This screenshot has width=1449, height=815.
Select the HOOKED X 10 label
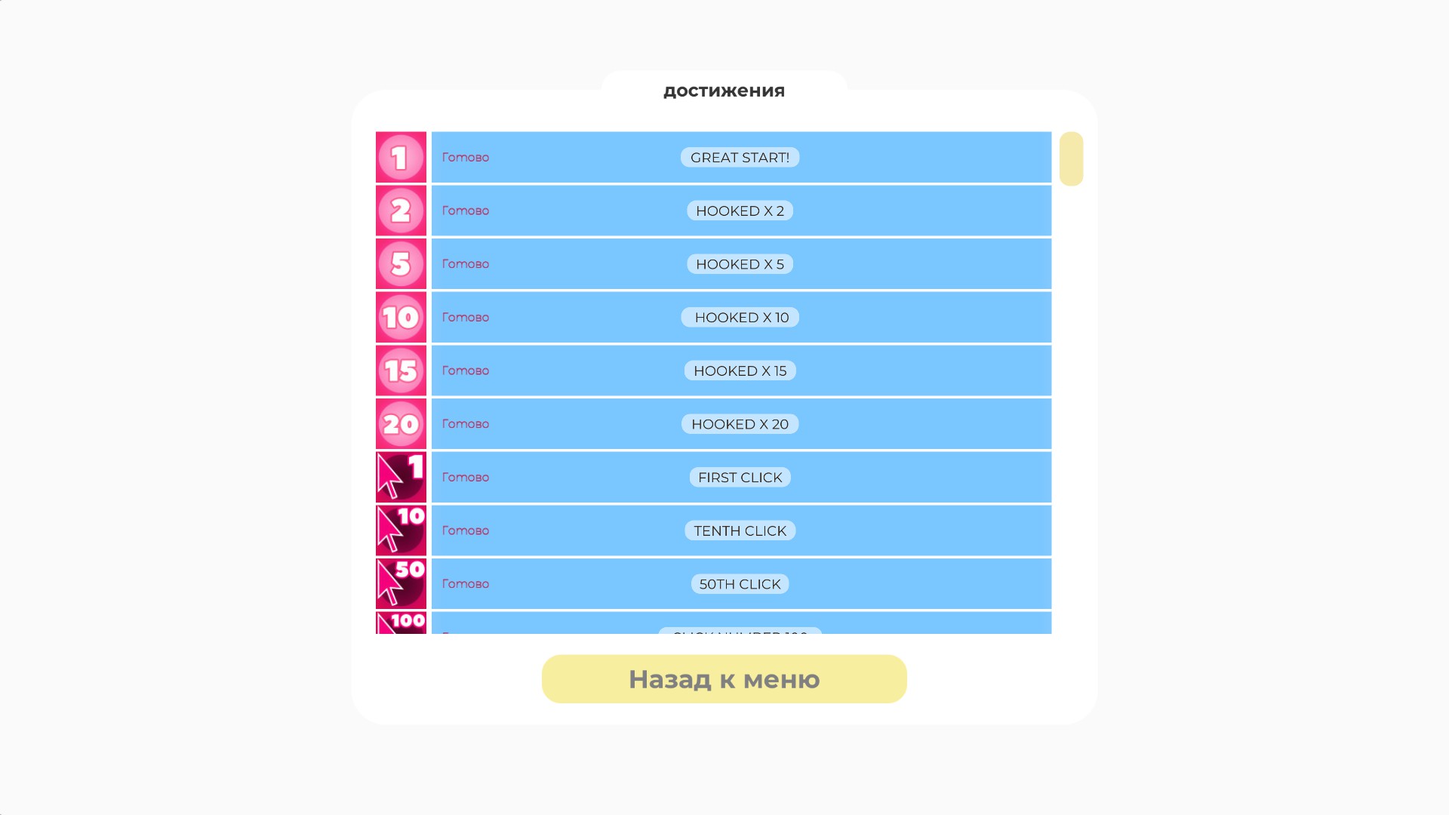pos(740,318)
